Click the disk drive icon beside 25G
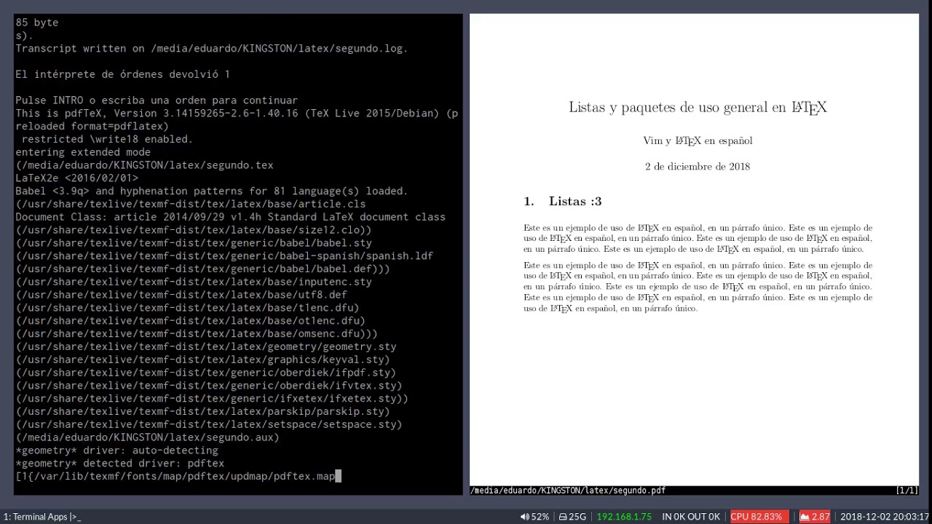Viewport: 932px width, 524px height. (x=563, y=517)
